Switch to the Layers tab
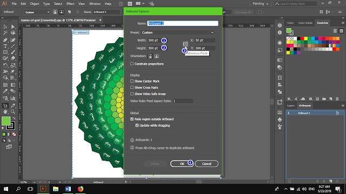Screen dimensions: 346x194 291,106
